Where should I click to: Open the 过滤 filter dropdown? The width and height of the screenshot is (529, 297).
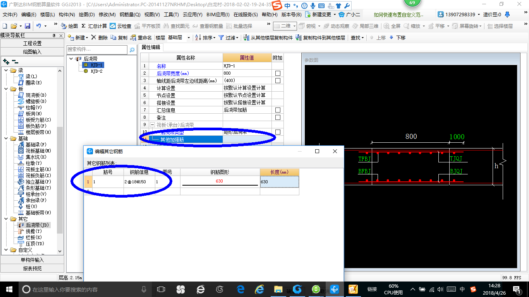pyautogui.click(x=228, y=38)
